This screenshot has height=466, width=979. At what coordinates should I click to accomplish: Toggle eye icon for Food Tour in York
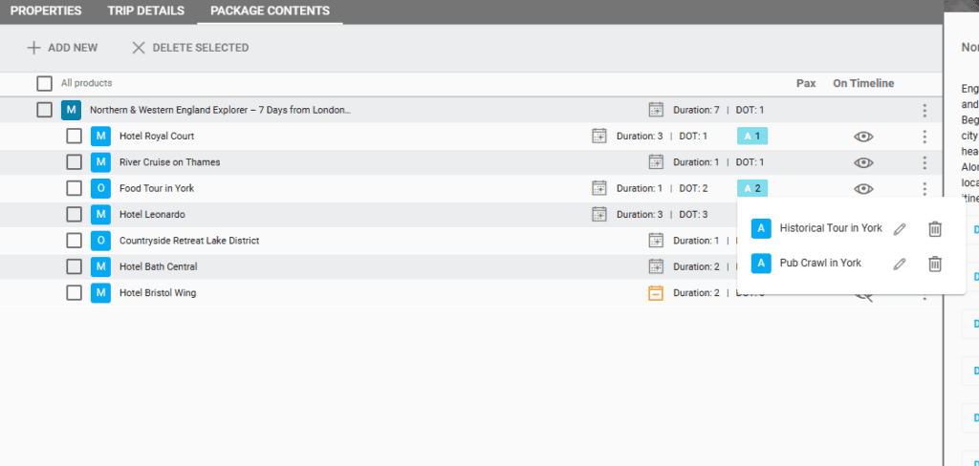click(863, 188)
